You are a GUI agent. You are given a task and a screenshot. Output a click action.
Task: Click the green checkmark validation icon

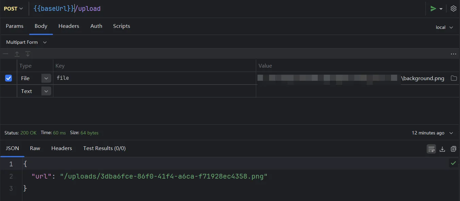(453, 163)
